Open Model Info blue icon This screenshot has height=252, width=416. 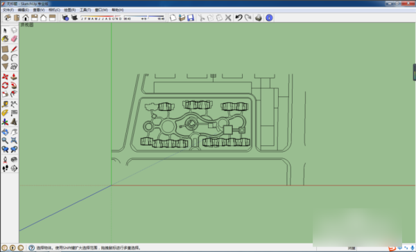(x=269, y=18)
